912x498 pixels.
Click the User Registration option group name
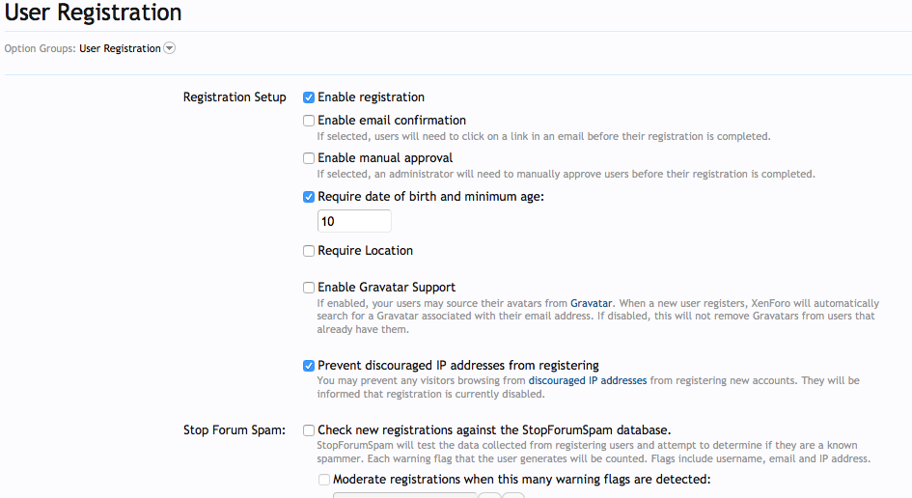120,48
